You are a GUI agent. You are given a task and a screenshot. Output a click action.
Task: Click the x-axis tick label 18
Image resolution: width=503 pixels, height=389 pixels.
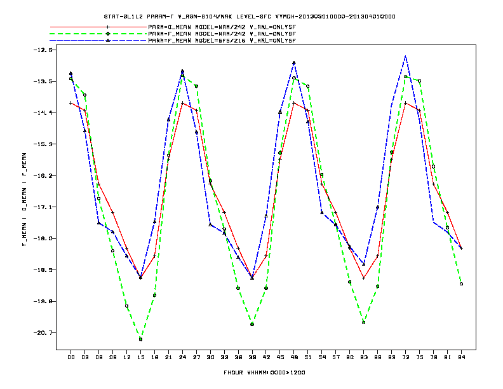click(x=154, y=357)
